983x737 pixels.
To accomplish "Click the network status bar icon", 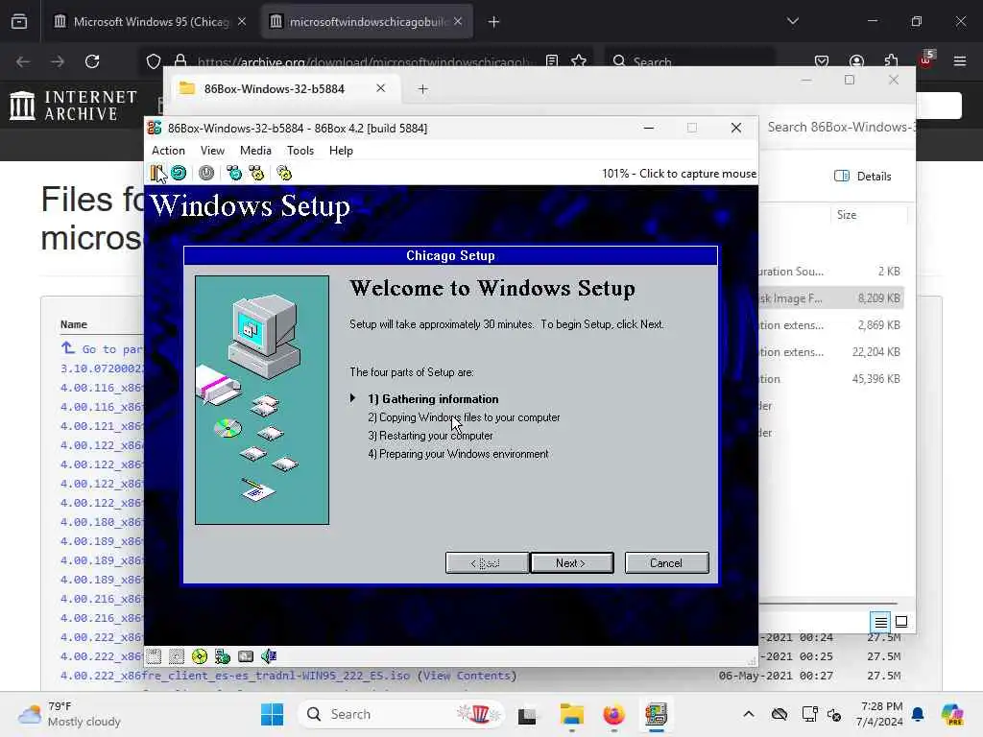I will [223, 656].
